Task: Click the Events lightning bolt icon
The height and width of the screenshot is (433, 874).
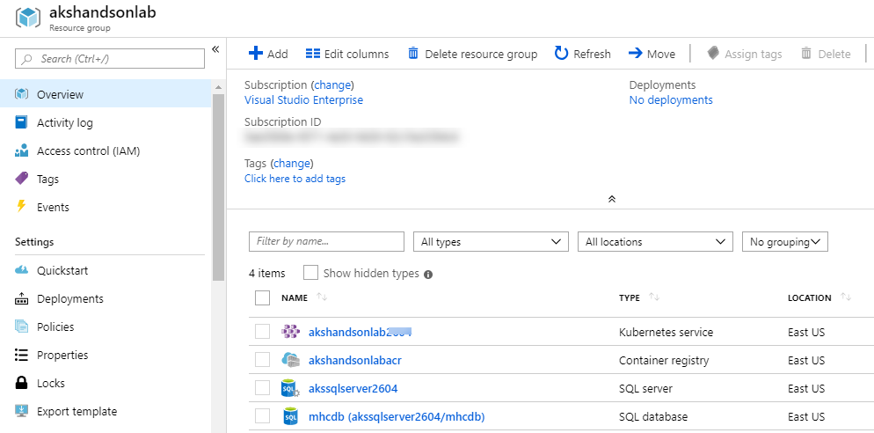Action: tap(21, 207)
